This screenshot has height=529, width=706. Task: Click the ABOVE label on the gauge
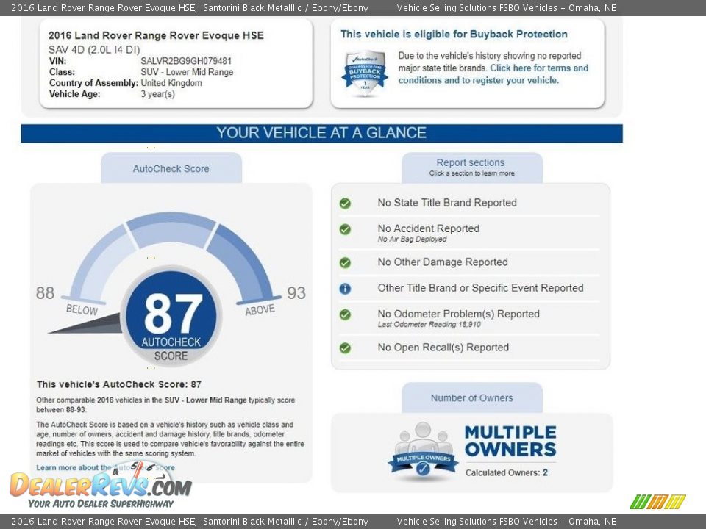pos(260,310)
